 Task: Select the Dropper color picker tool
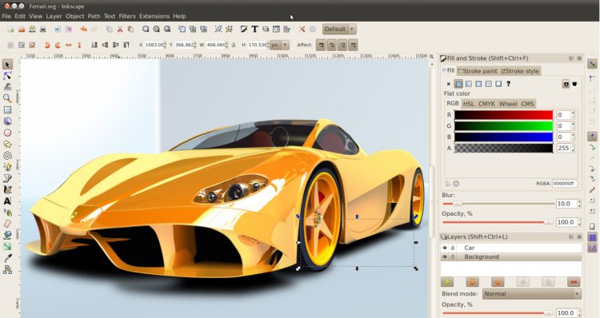(x=7, y=258)
